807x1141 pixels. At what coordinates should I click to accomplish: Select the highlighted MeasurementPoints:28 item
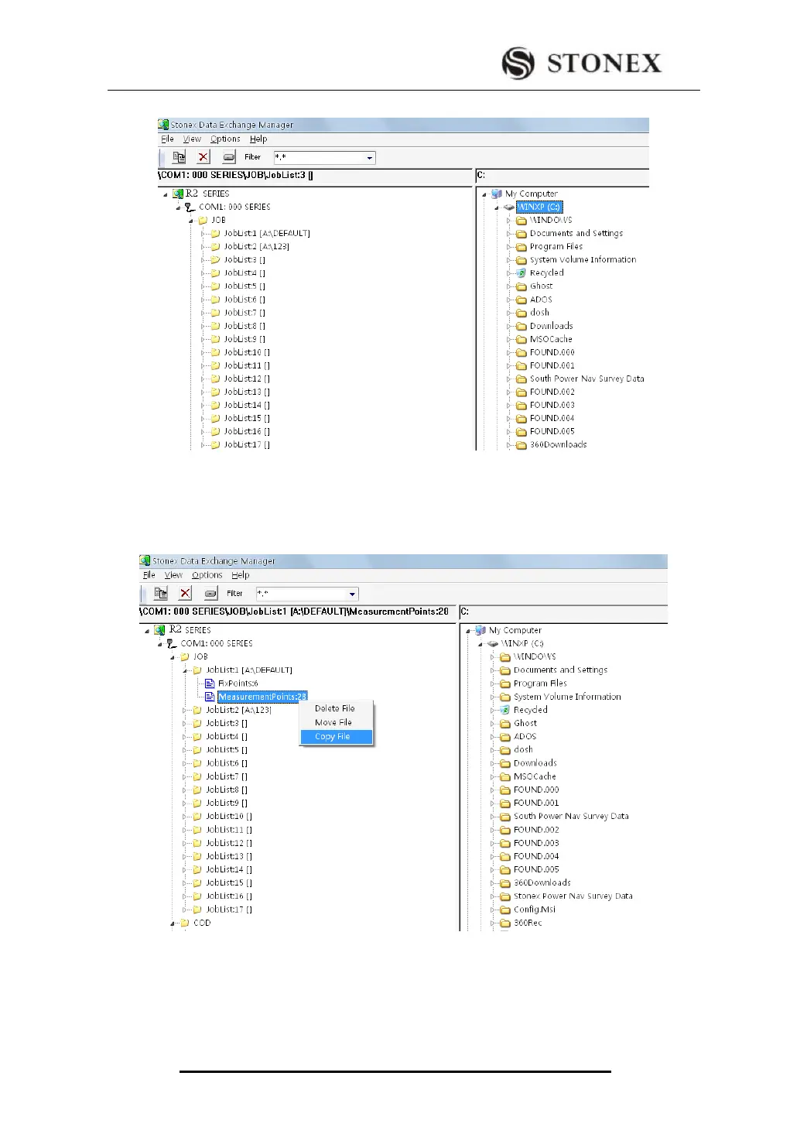tap(262, 697)
